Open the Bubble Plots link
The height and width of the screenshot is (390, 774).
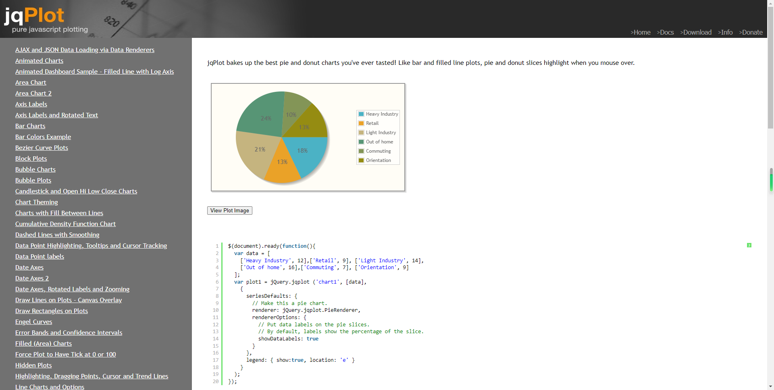click(x=33, y=180)
